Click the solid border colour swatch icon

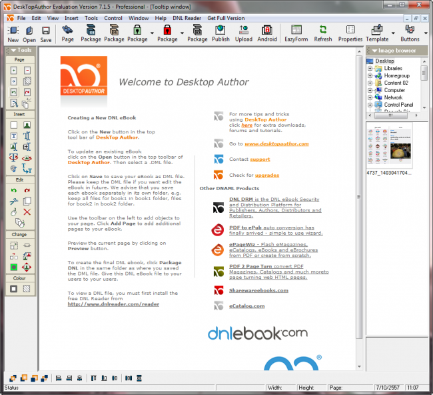[13, 289]
